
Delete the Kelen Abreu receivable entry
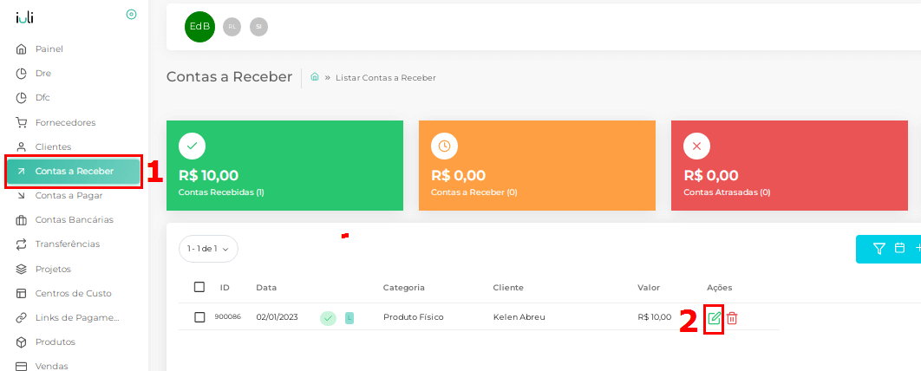coord(732,318)
